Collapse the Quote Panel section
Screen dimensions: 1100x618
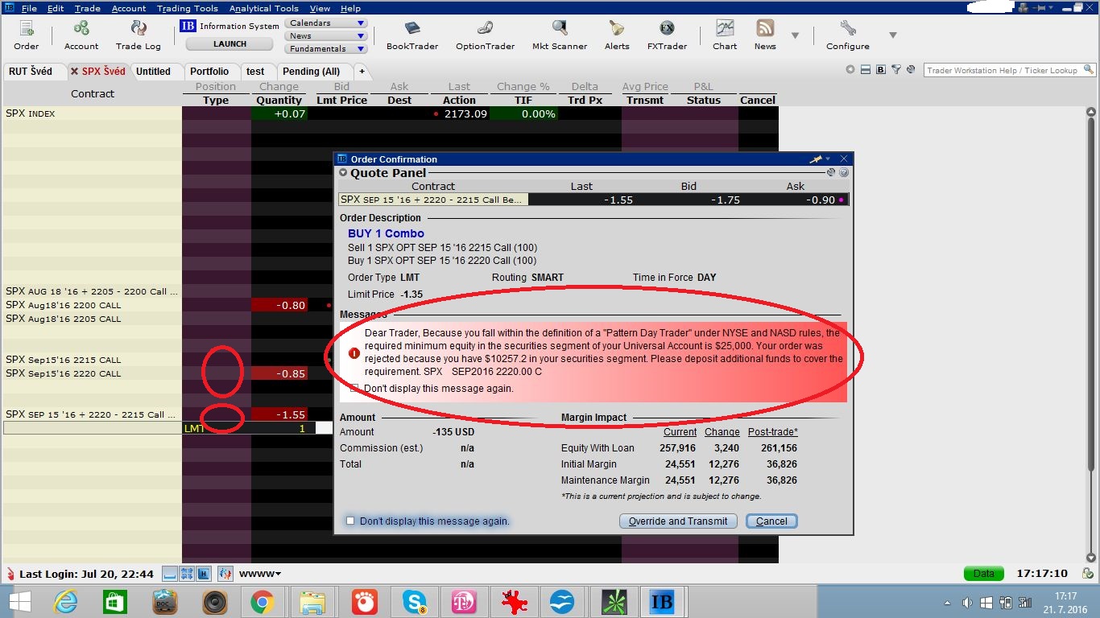click(344, 173)
